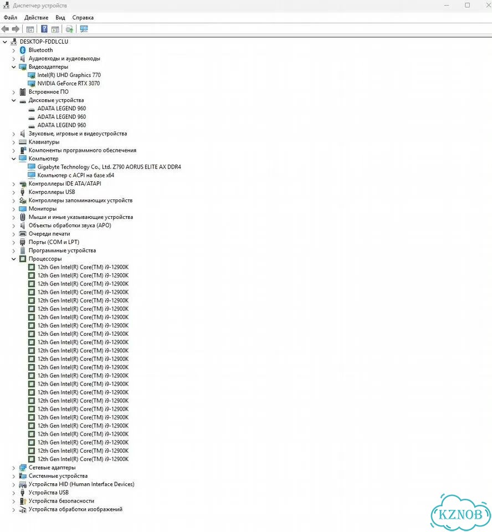This screenshot has width=492, height=532.
Task: Click the Порты (COM и LPT) port icon
Action: (23, 242)
